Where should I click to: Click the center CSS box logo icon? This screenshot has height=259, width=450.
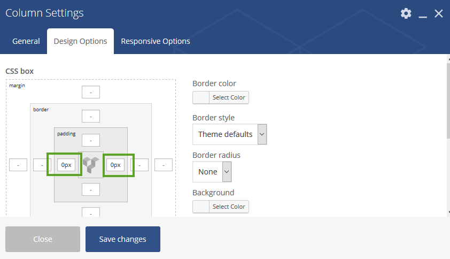click(91, 165)
